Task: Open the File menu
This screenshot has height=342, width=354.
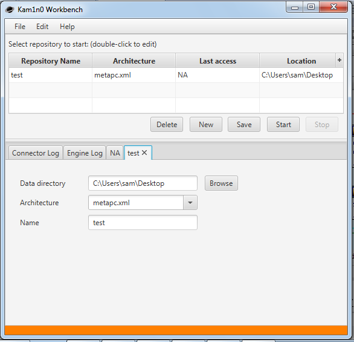Action: coord(20,27)
